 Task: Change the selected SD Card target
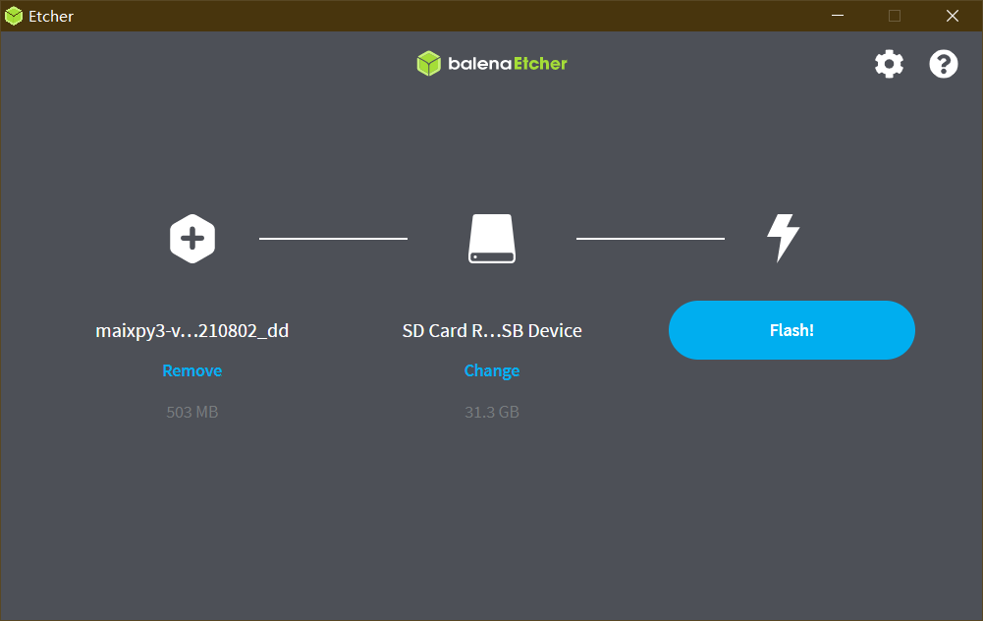[x=492, y=370]
